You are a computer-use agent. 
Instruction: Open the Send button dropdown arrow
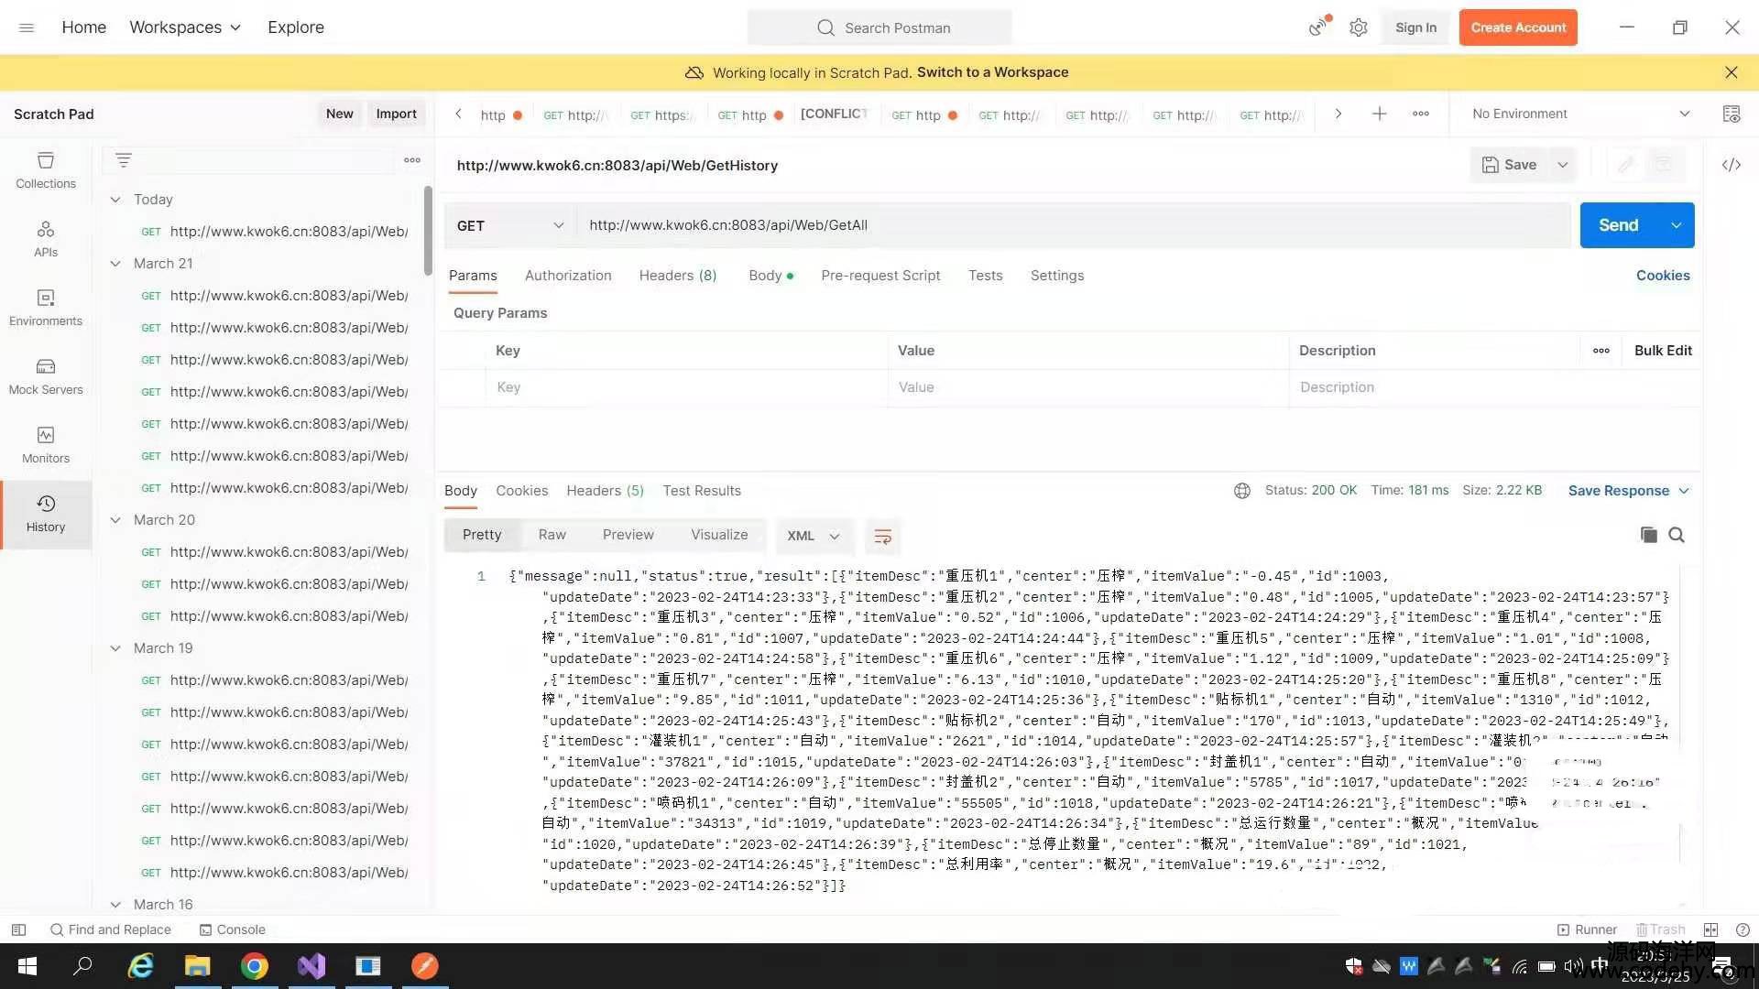(1677, 225)
